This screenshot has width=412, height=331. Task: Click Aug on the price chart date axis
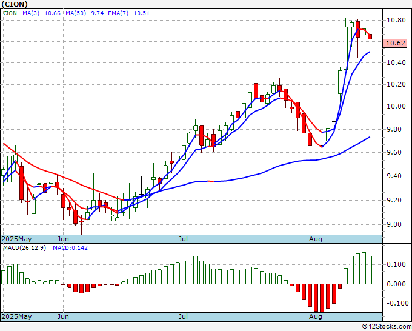click(x=316, y=239)
